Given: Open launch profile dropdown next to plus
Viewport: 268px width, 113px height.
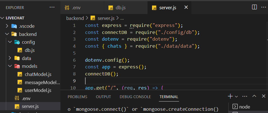Looking at the screenshot, I should (x=236, y=96).
